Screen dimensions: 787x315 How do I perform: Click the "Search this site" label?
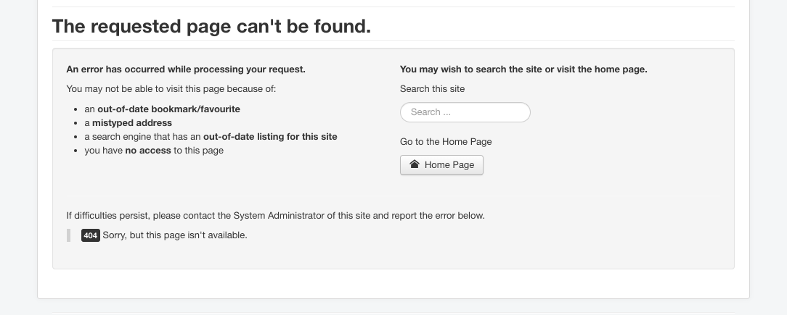tap(432, 89)
